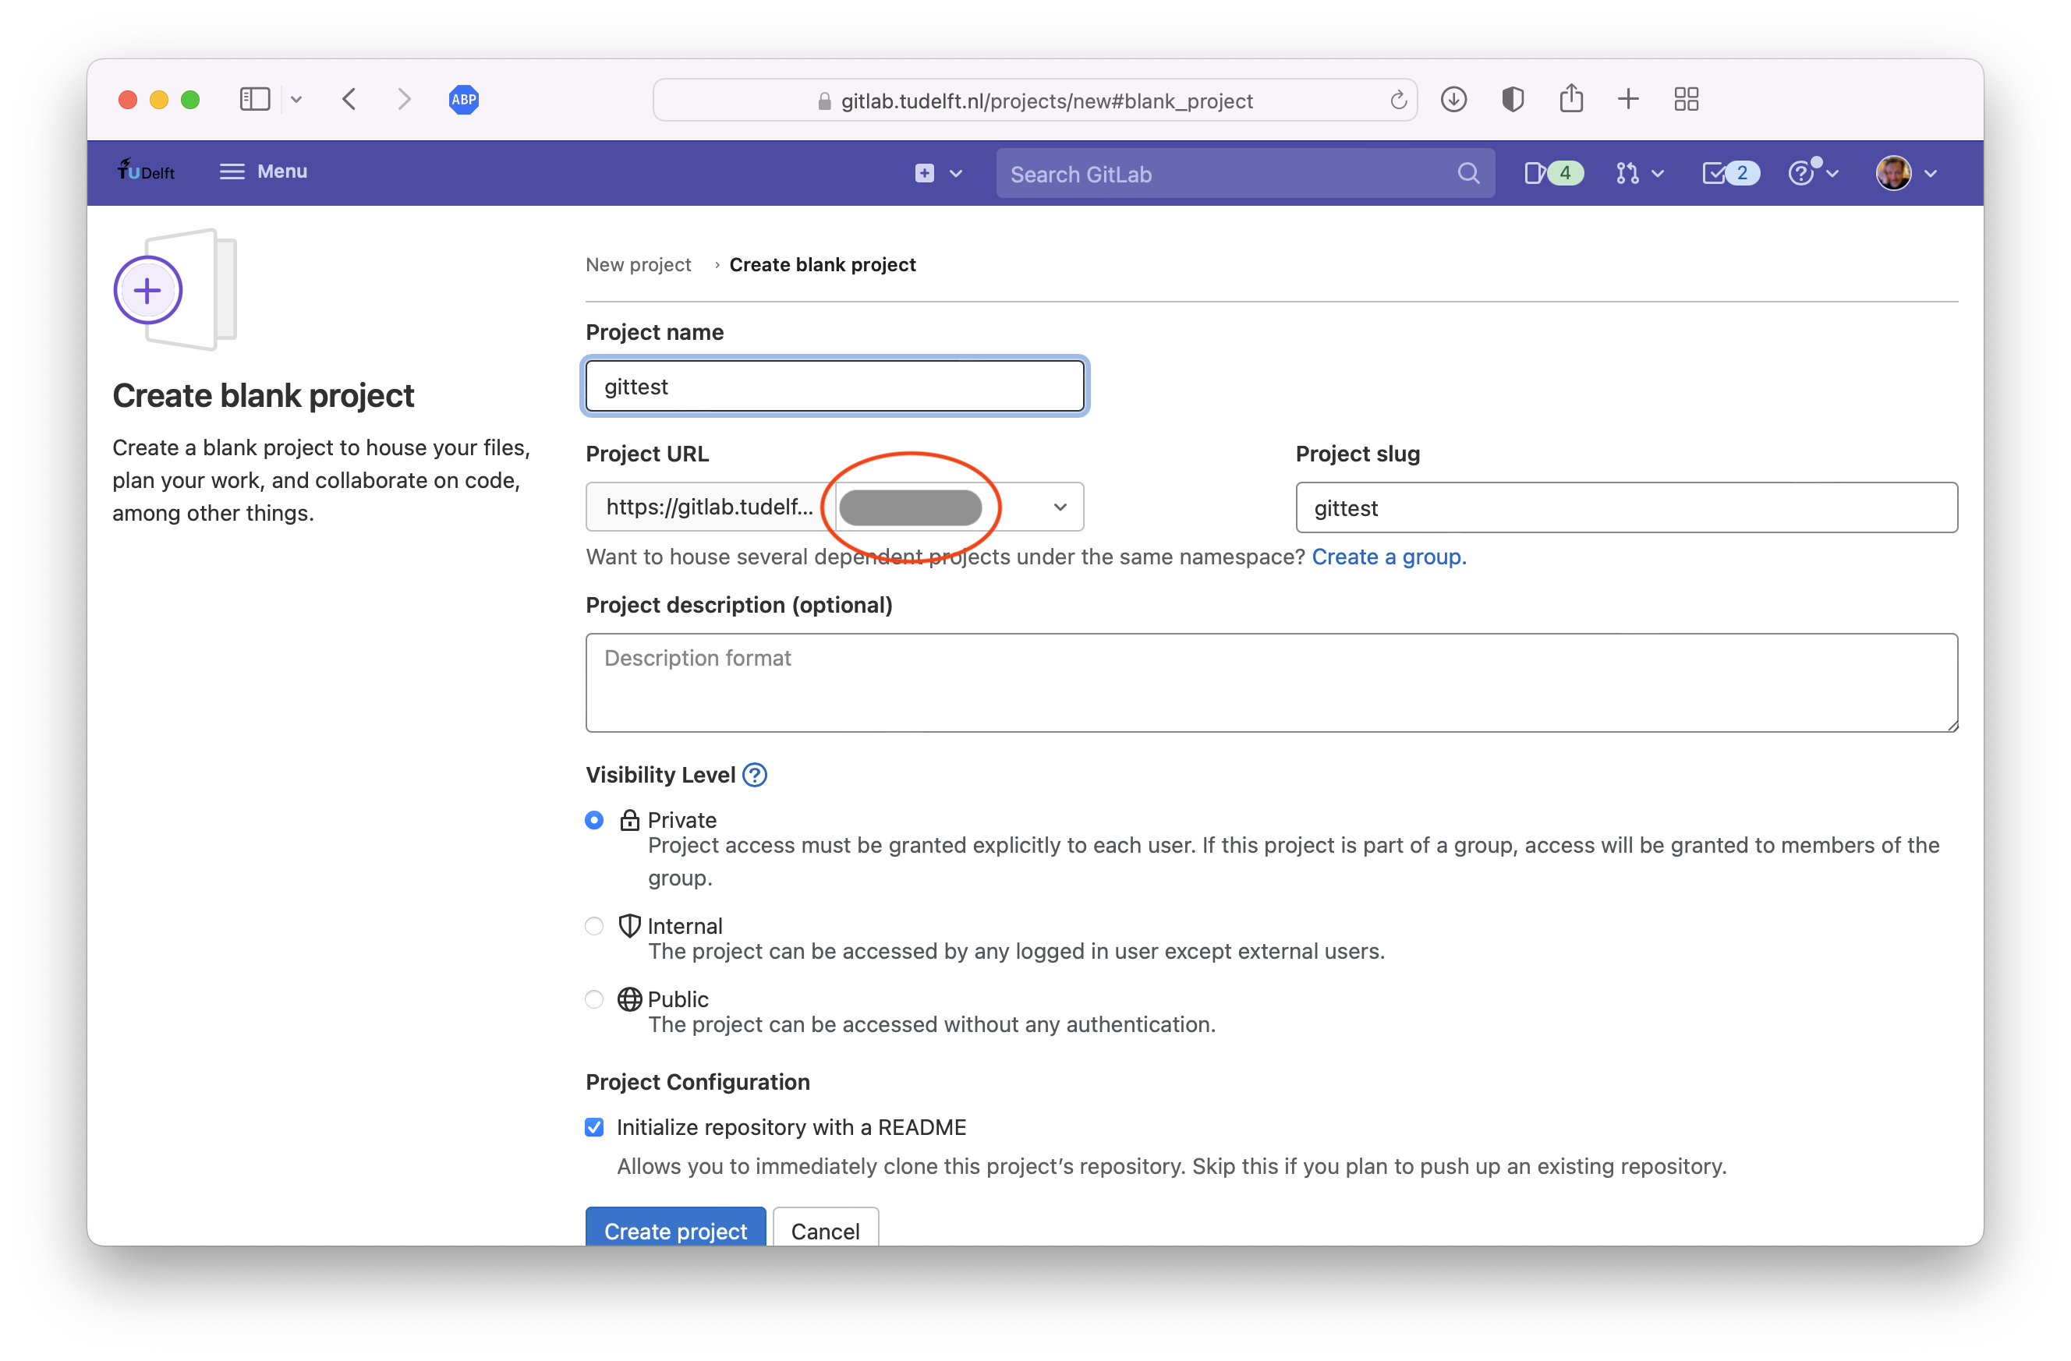Open the Safari downloads icon
Image resolution: width=2071 pixels, height=1361 pixels.
[x=1453, y=99]
